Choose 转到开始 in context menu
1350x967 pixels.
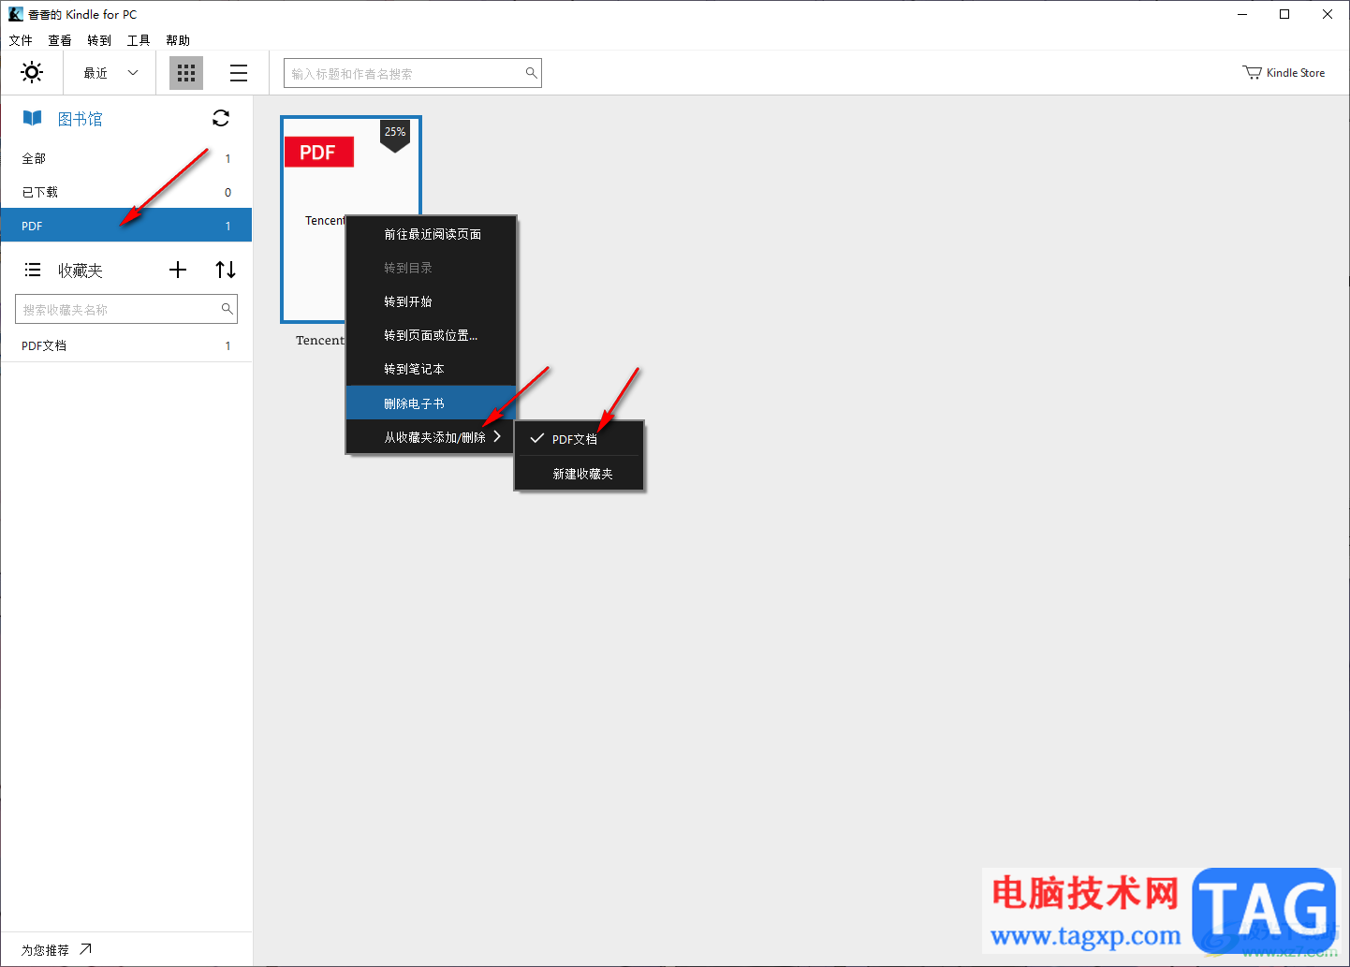click(x=432, y=301)
